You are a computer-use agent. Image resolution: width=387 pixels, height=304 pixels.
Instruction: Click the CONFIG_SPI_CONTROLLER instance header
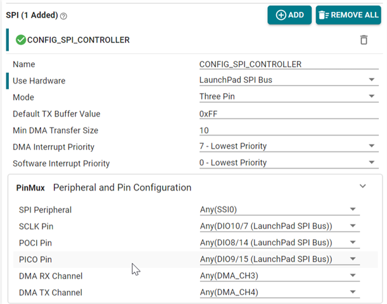pos(79,40)
